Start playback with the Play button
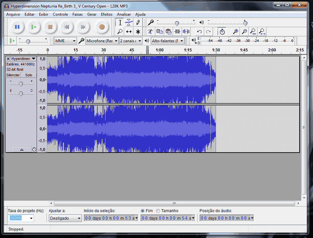The height and width of the screenshot is (238, 313). (33, 27)
